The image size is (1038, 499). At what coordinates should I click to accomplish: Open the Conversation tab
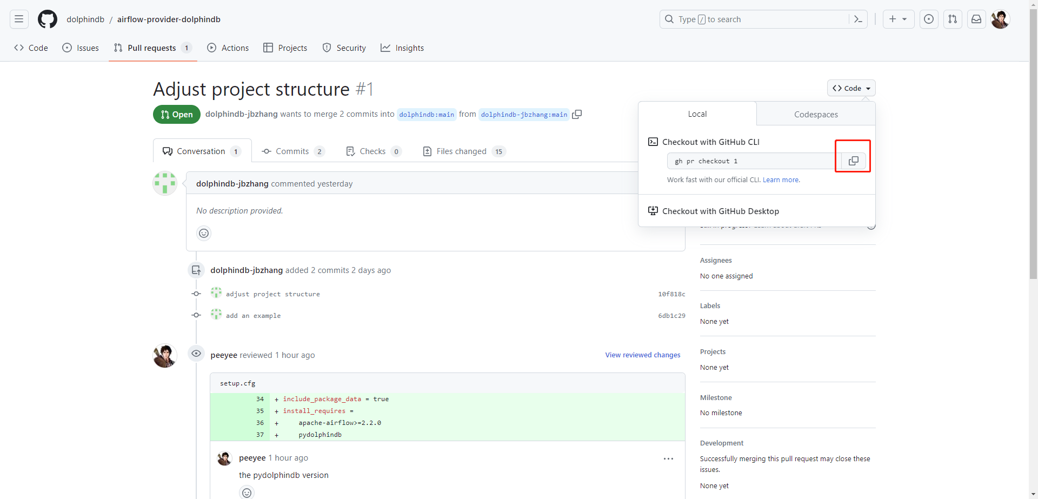tap(202, 151)
